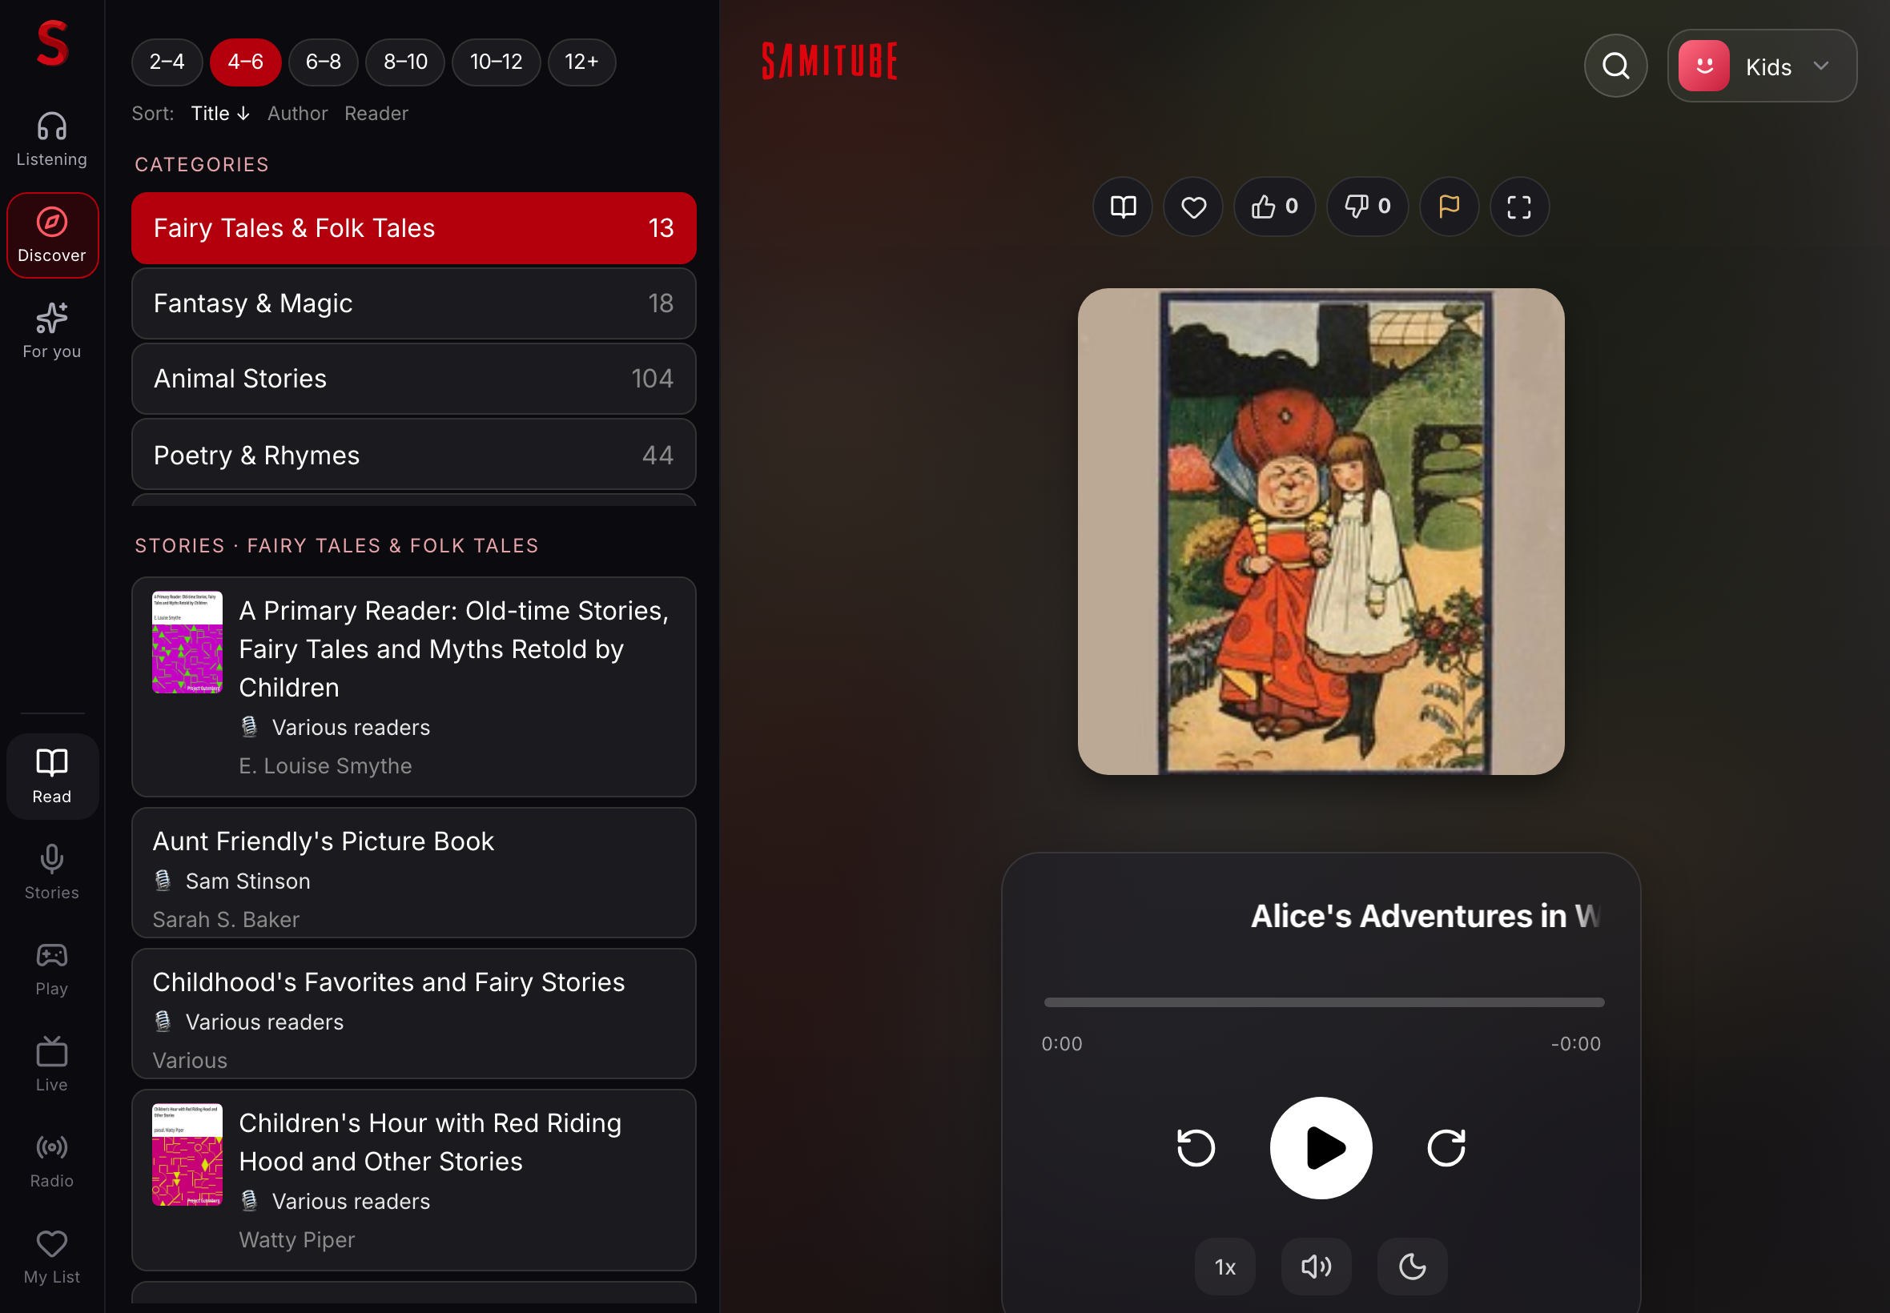
Task: Skip forward with the forward arrow
Action: click(1446, 1147)
